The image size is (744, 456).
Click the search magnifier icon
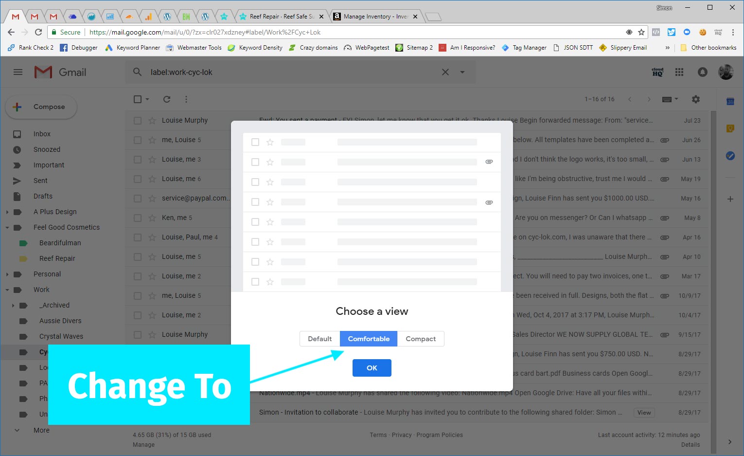(x=138, y=72)
